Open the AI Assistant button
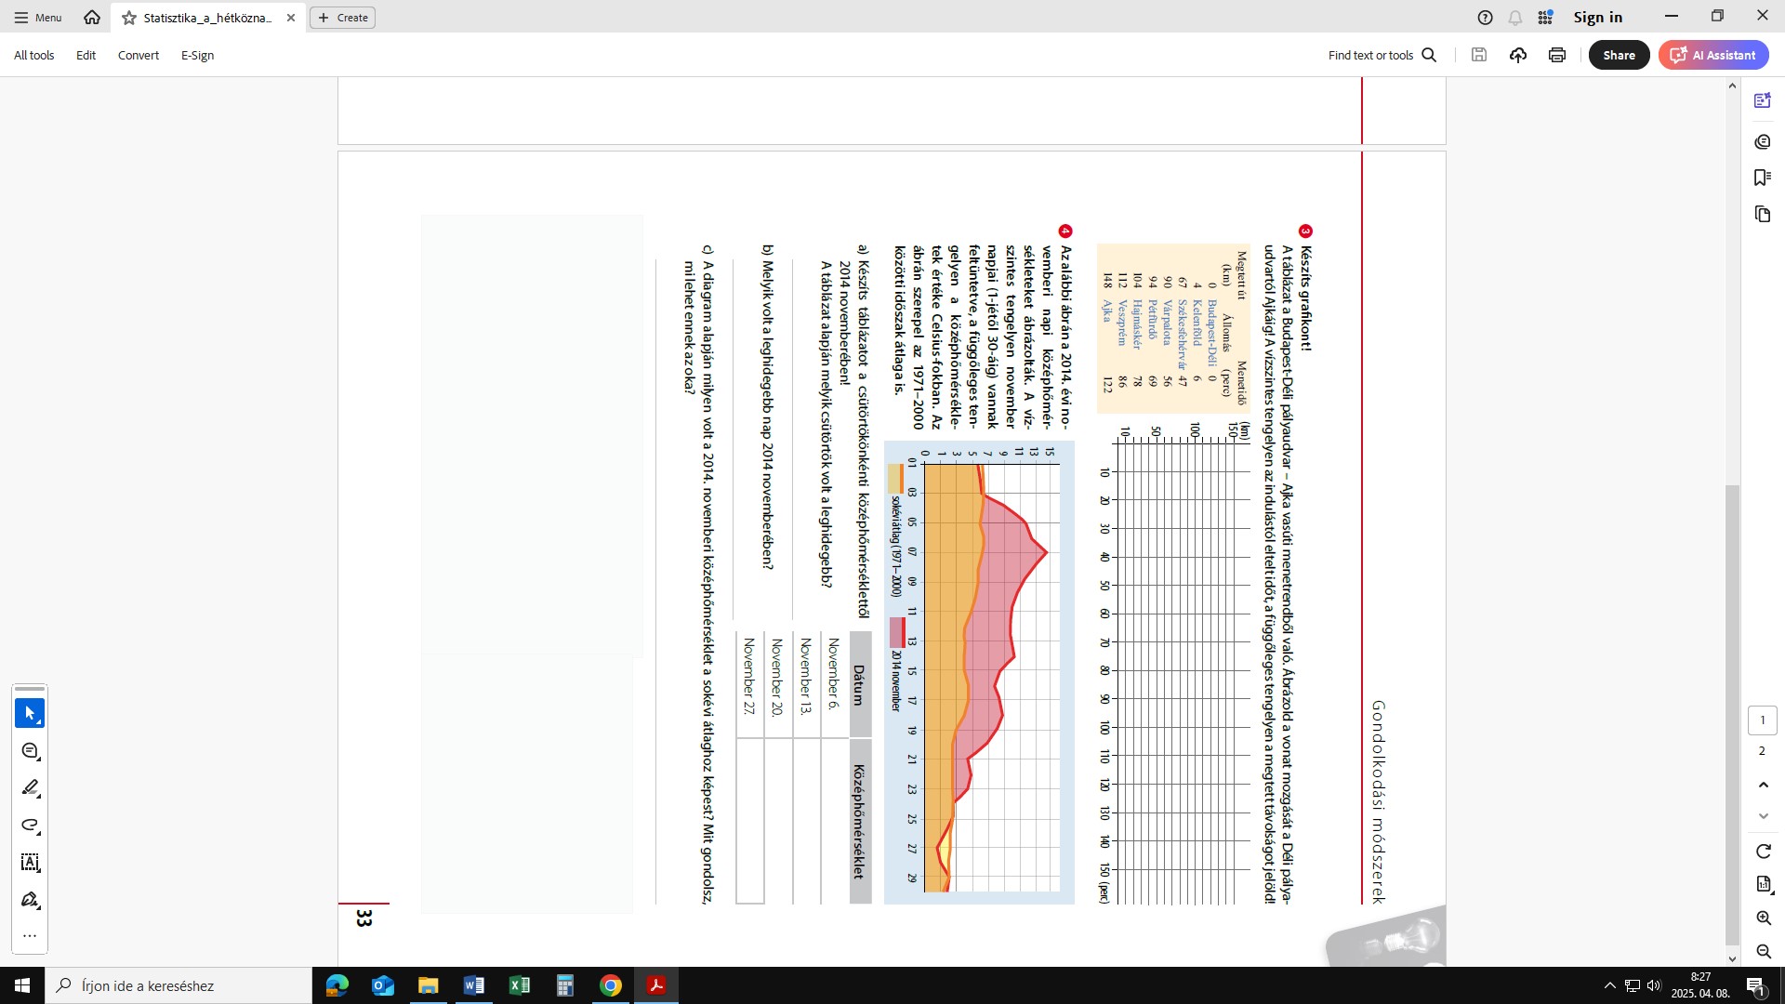The width and height of the screenshot is (1785, 1004). [x=1713, y=55]
